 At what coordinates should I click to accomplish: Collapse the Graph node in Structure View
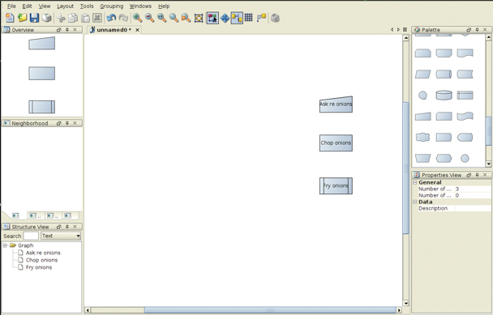[x=5, y=245]
